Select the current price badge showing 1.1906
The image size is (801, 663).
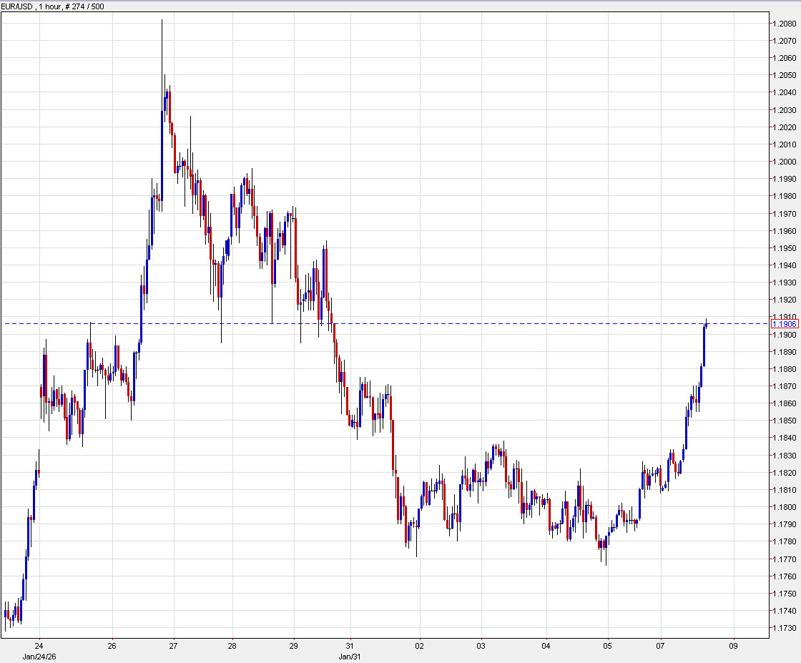tap(785, 325)
